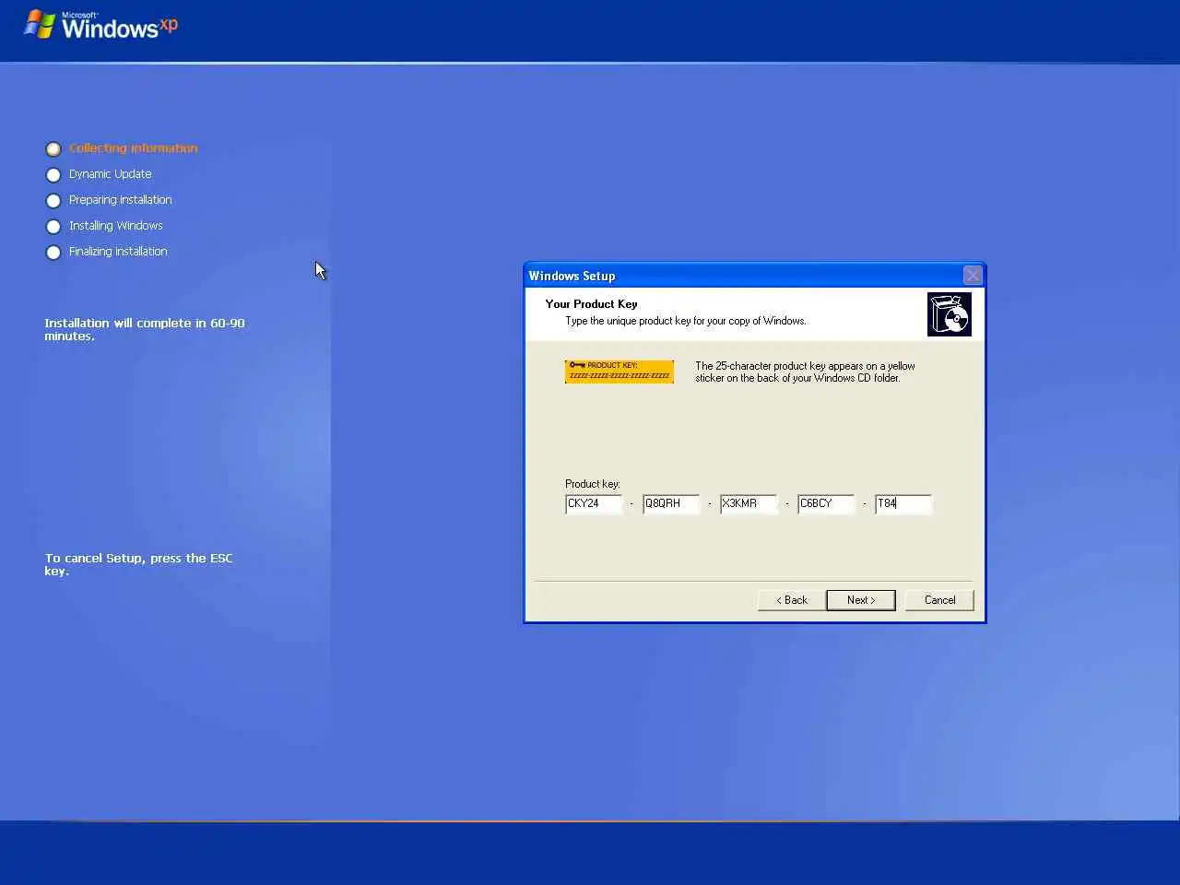Viewport: 1180px width, 885px height.
Task: Close the Windows Setup dialog with X
Action: (973, 276)
